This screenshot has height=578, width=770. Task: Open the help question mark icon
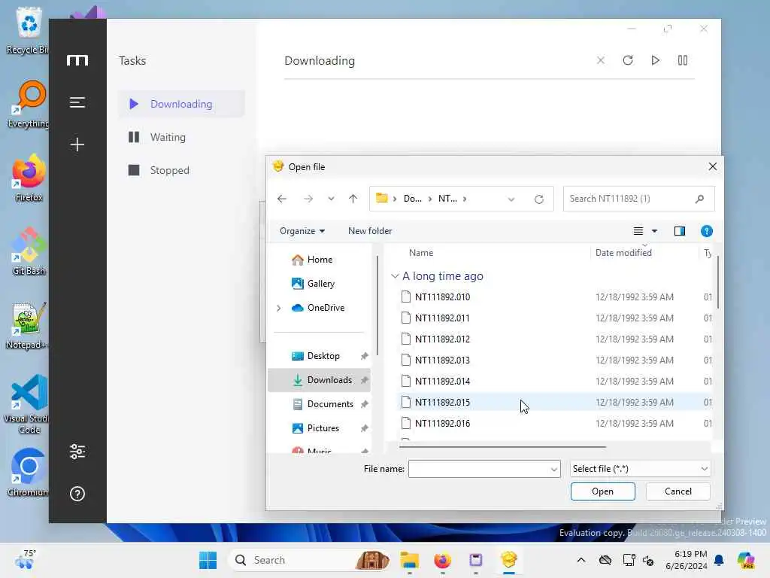pyautogui.click(x=77, y=494)
